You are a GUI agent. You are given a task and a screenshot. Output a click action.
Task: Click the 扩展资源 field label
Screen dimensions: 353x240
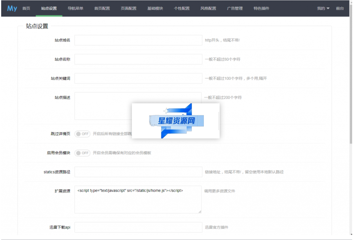click(62, 191)
